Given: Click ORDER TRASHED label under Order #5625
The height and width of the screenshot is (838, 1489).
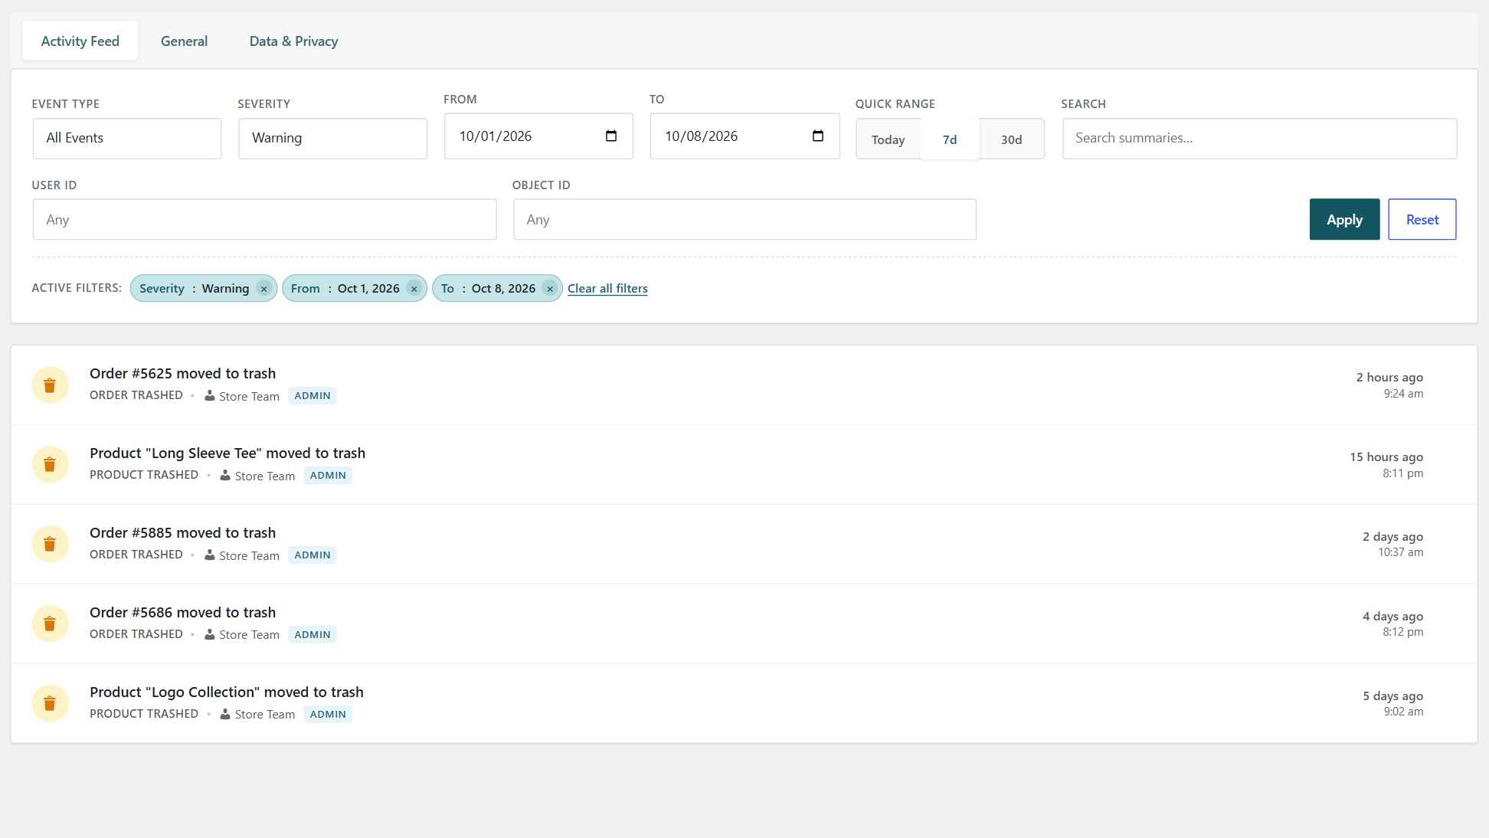Looking at the screenshot, I should (136, 395).
